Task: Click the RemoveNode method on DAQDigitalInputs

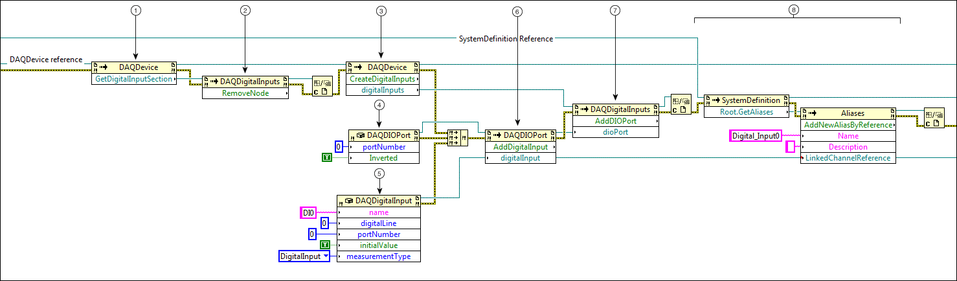Action: click(245, 93)
